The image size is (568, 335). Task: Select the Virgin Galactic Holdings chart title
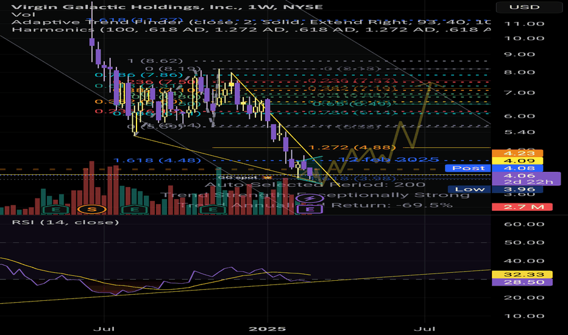tap(167, 7)
